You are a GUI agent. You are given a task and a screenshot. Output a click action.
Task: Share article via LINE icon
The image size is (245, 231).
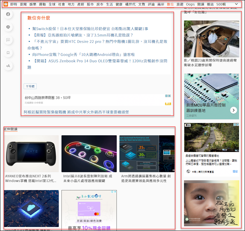[8, 27]
